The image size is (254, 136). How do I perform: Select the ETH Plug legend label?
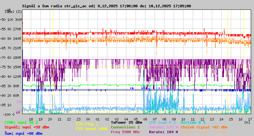tap(87, 124)
